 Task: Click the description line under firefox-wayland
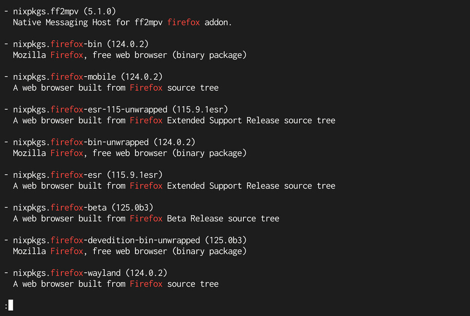(x=116, y=284)
